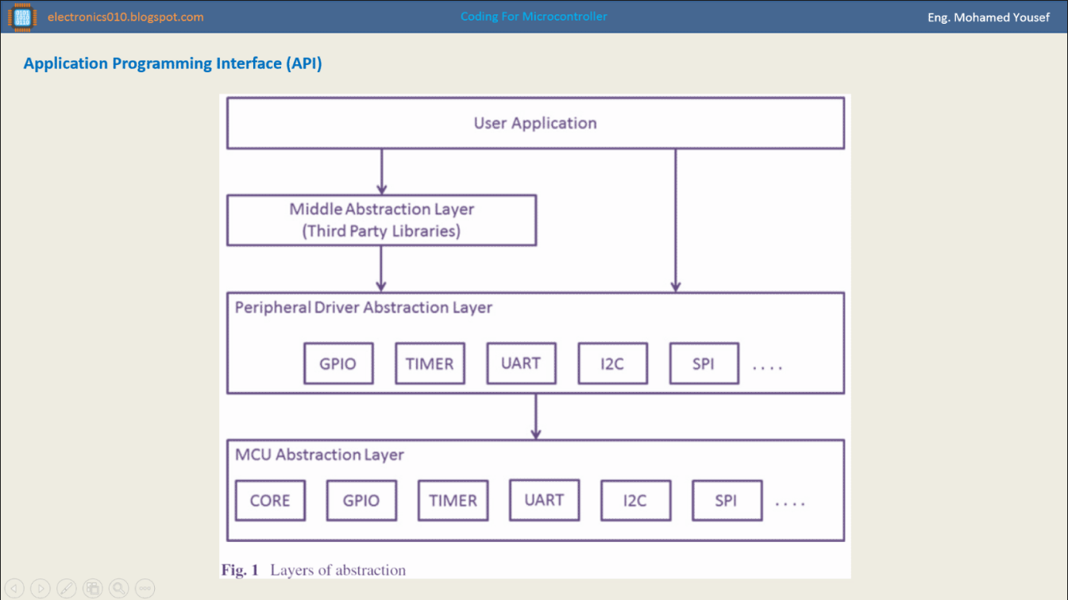This screenshot has width=1068, height=600.
Task: Click UART box in Peripheral Driver layer
Action: click(521, 363)
